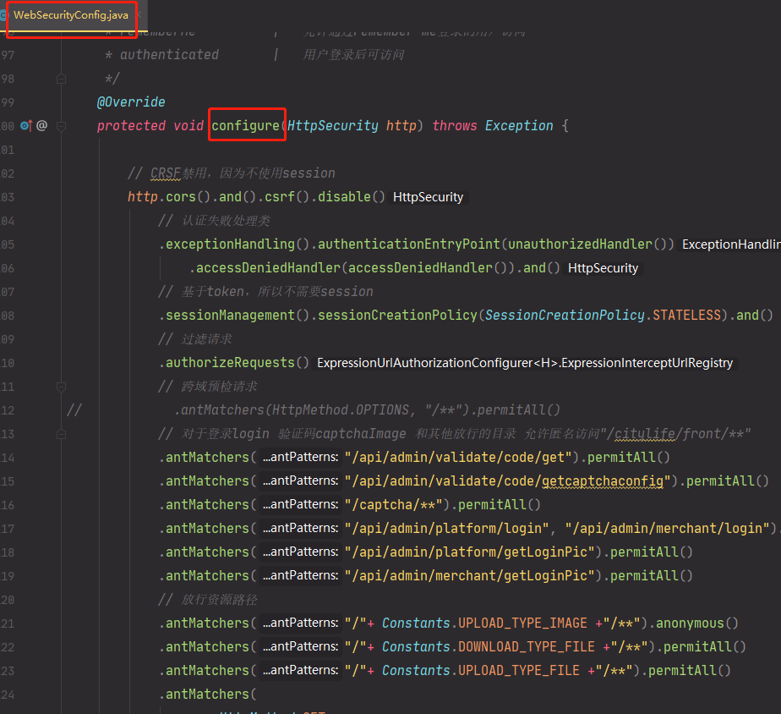Click the @Override annotation
This screenshot has width=781, height=714.
click(130, 102)
